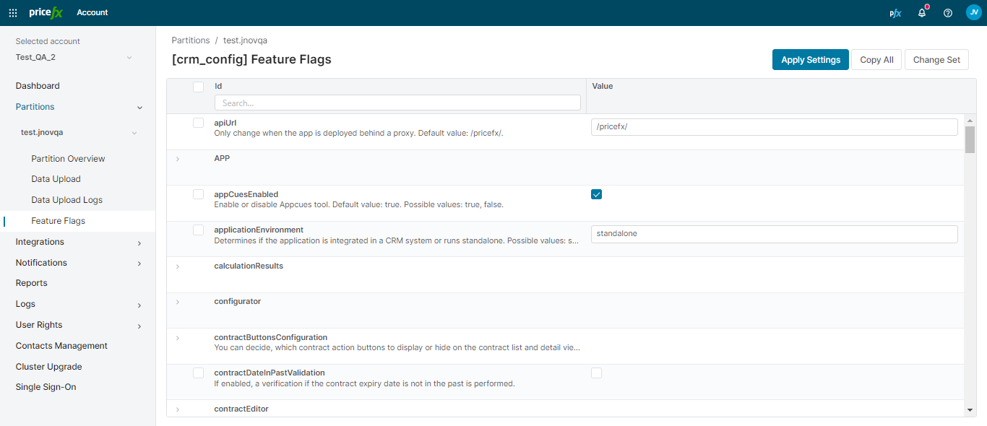Viewport: 987px width, 426px height.
Task: Click the Apply Settings button
Action: (x=810, y=60)
